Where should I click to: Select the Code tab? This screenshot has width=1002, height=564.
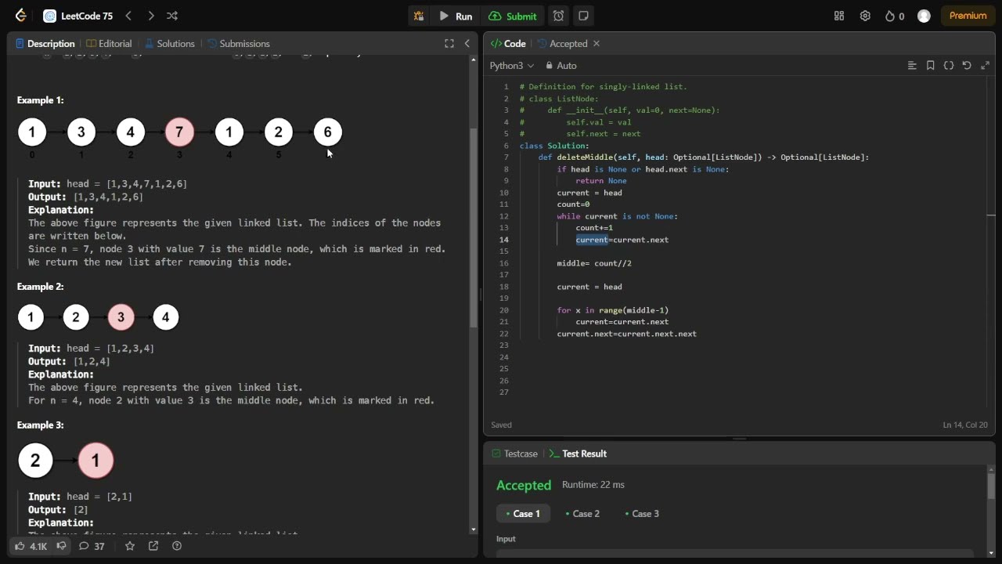[508, 44]
